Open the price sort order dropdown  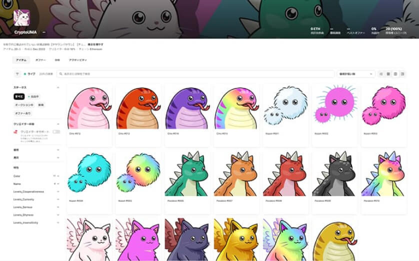(355, 74)
